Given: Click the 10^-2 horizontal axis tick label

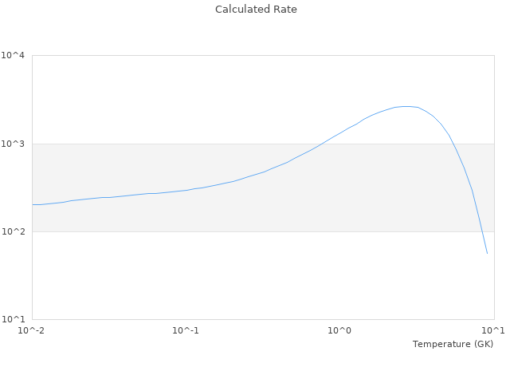Looking at the screenshot, I should pos(32,330).
